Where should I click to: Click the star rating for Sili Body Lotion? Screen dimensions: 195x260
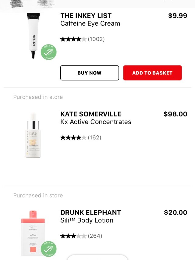click(73, 236)
